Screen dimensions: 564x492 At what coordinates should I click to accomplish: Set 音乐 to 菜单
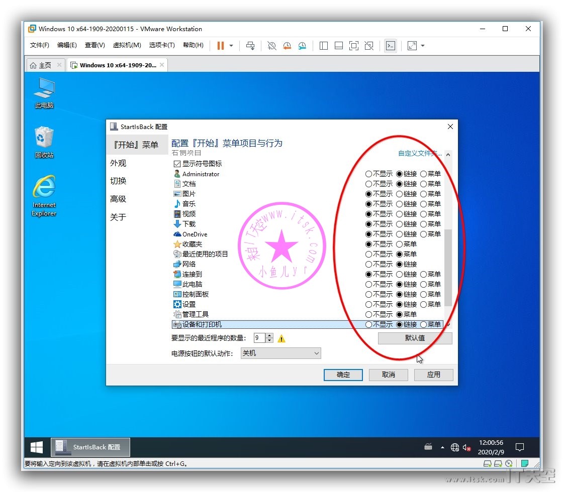pyautogui.click(x=423, y=204)
